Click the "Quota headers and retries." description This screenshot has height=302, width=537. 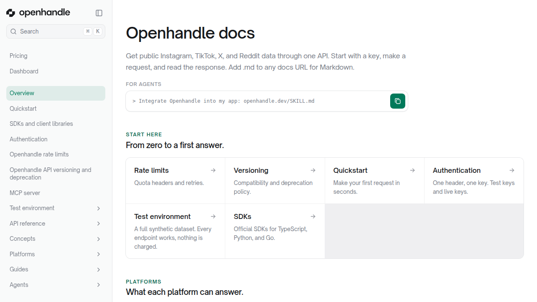169,183
